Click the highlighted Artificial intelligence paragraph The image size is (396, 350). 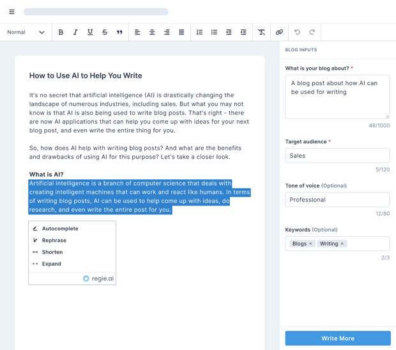point(139,196)
